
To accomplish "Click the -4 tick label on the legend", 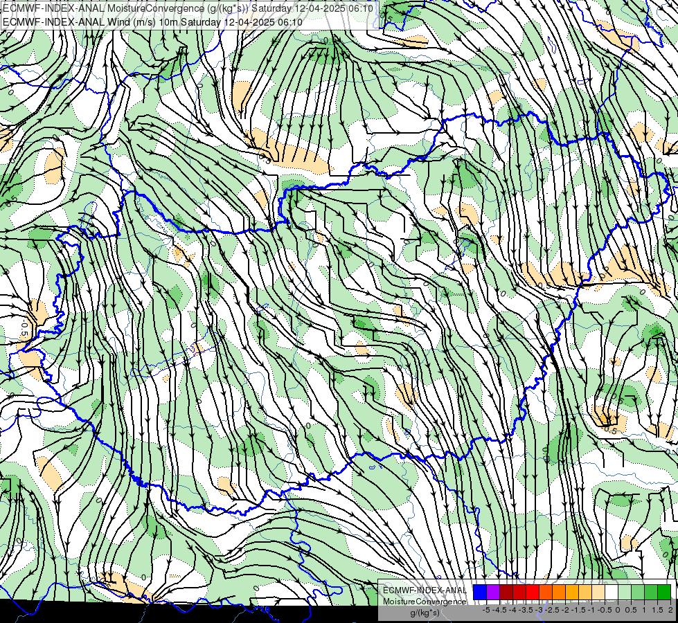I will click(512, 610).
